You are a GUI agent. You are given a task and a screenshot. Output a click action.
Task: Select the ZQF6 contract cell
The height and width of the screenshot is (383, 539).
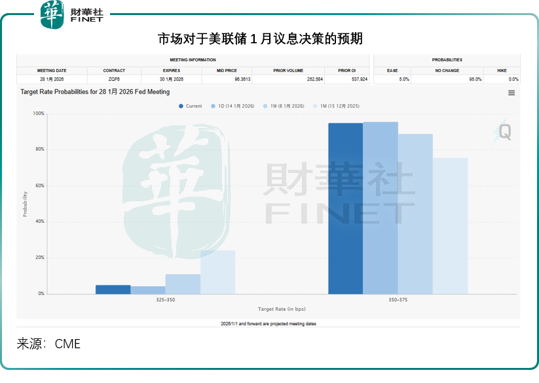[x=114, y=79]
